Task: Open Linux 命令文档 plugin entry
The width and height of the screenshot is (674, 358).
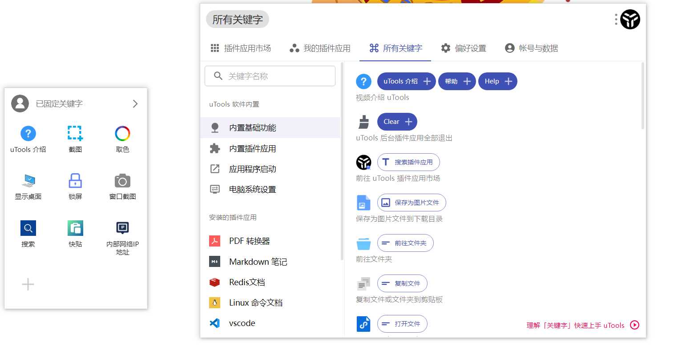Action: point(270,302)
